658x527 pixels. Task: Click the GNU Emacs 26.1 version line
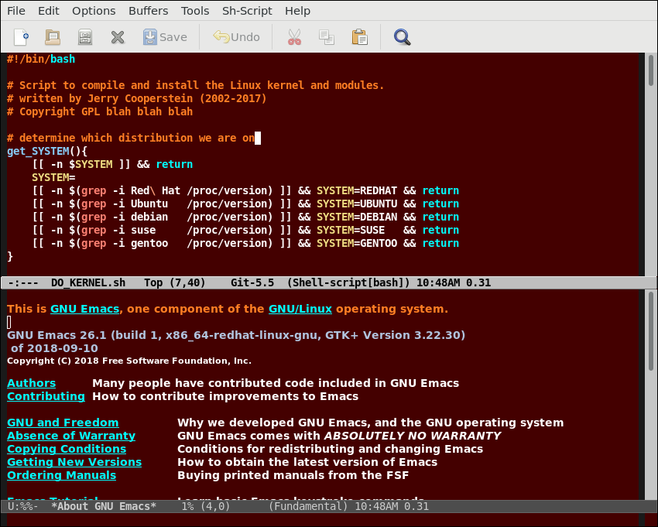[236, 335]
